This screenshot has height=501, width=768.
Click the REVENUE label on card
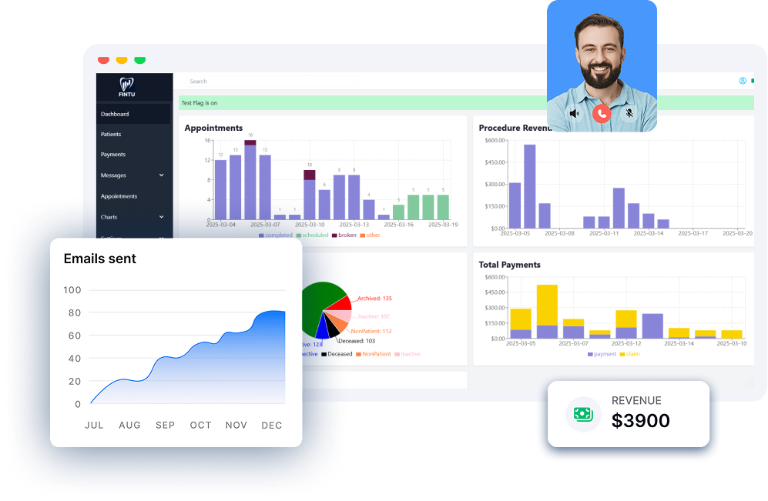click(636, 401)
